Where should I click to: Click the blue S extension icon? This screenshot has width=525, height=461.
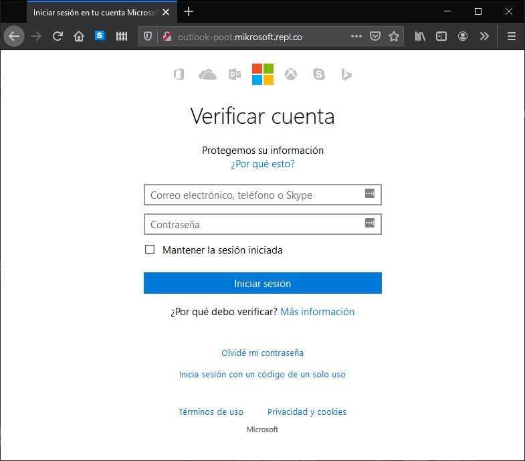pos(100,35)
